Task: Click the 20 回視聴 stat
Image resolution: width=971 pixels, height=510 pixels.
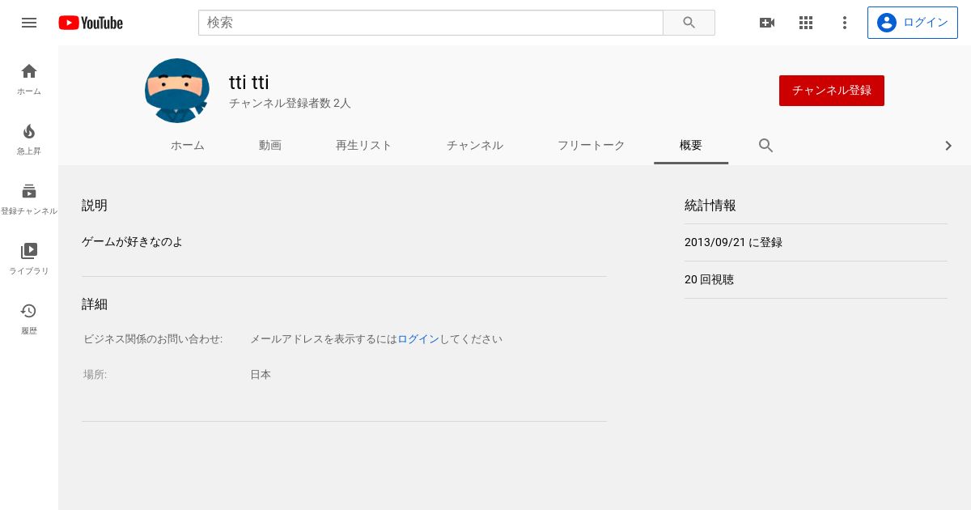Action: [709, 279]
